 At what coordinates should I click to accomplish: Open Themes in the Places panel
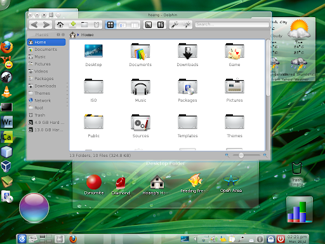point(46,93)
